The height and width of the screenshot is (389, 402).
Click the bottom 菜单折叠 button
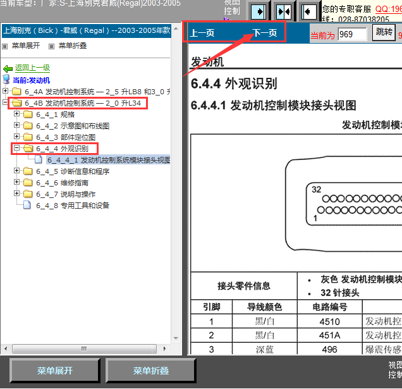150,371
